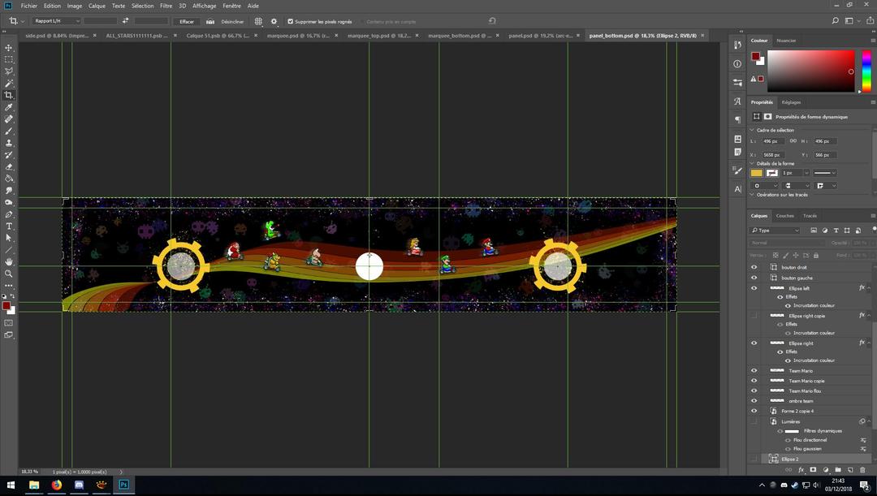Collapse effects of Ellipse right layer

pyautogui.click(x=869, y=343)
